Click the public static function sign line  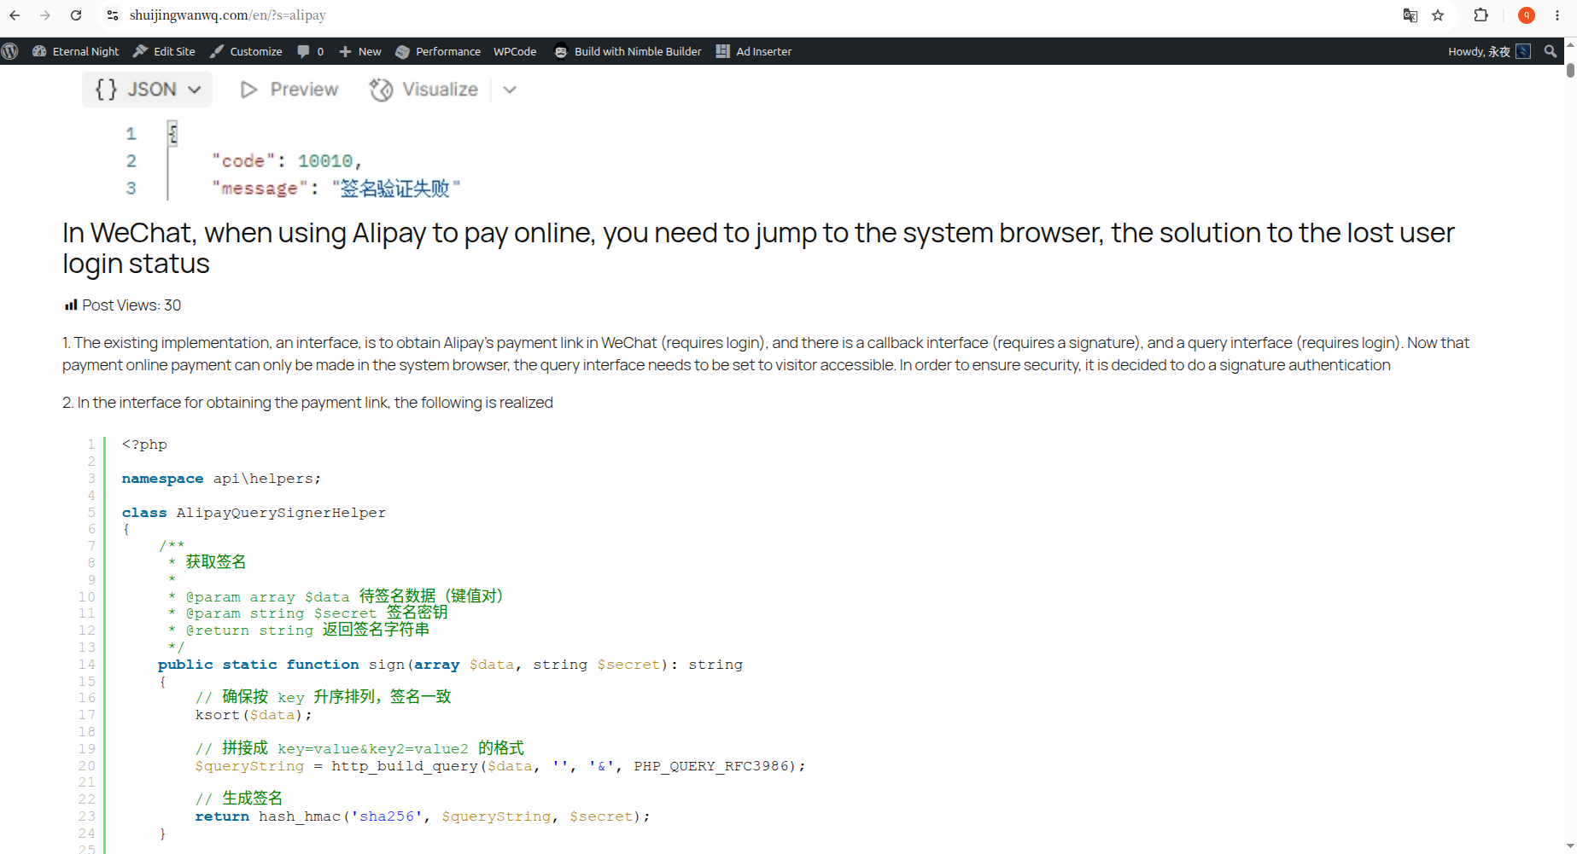tap(450, 665)
